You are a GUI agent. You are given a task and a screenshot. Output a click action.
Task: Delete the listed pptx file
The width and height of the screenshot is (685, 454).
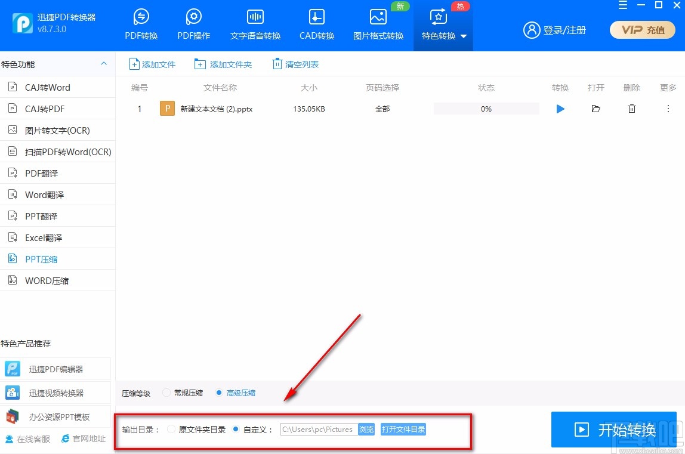631,109
